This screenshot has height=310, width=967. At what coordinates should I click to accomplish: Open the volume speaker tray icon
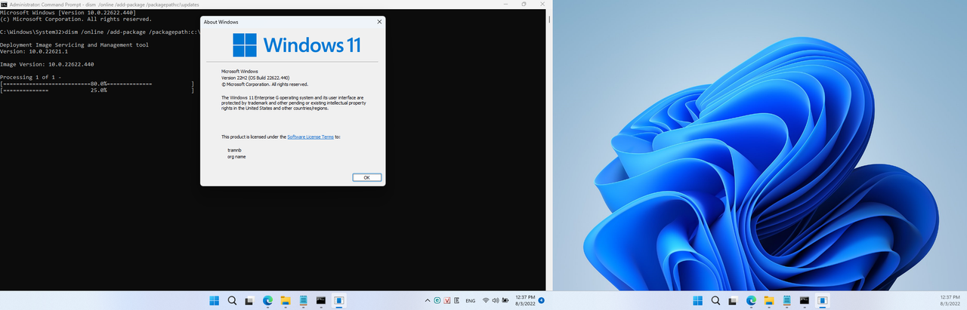pyautogui.click(x=495, y=300)
